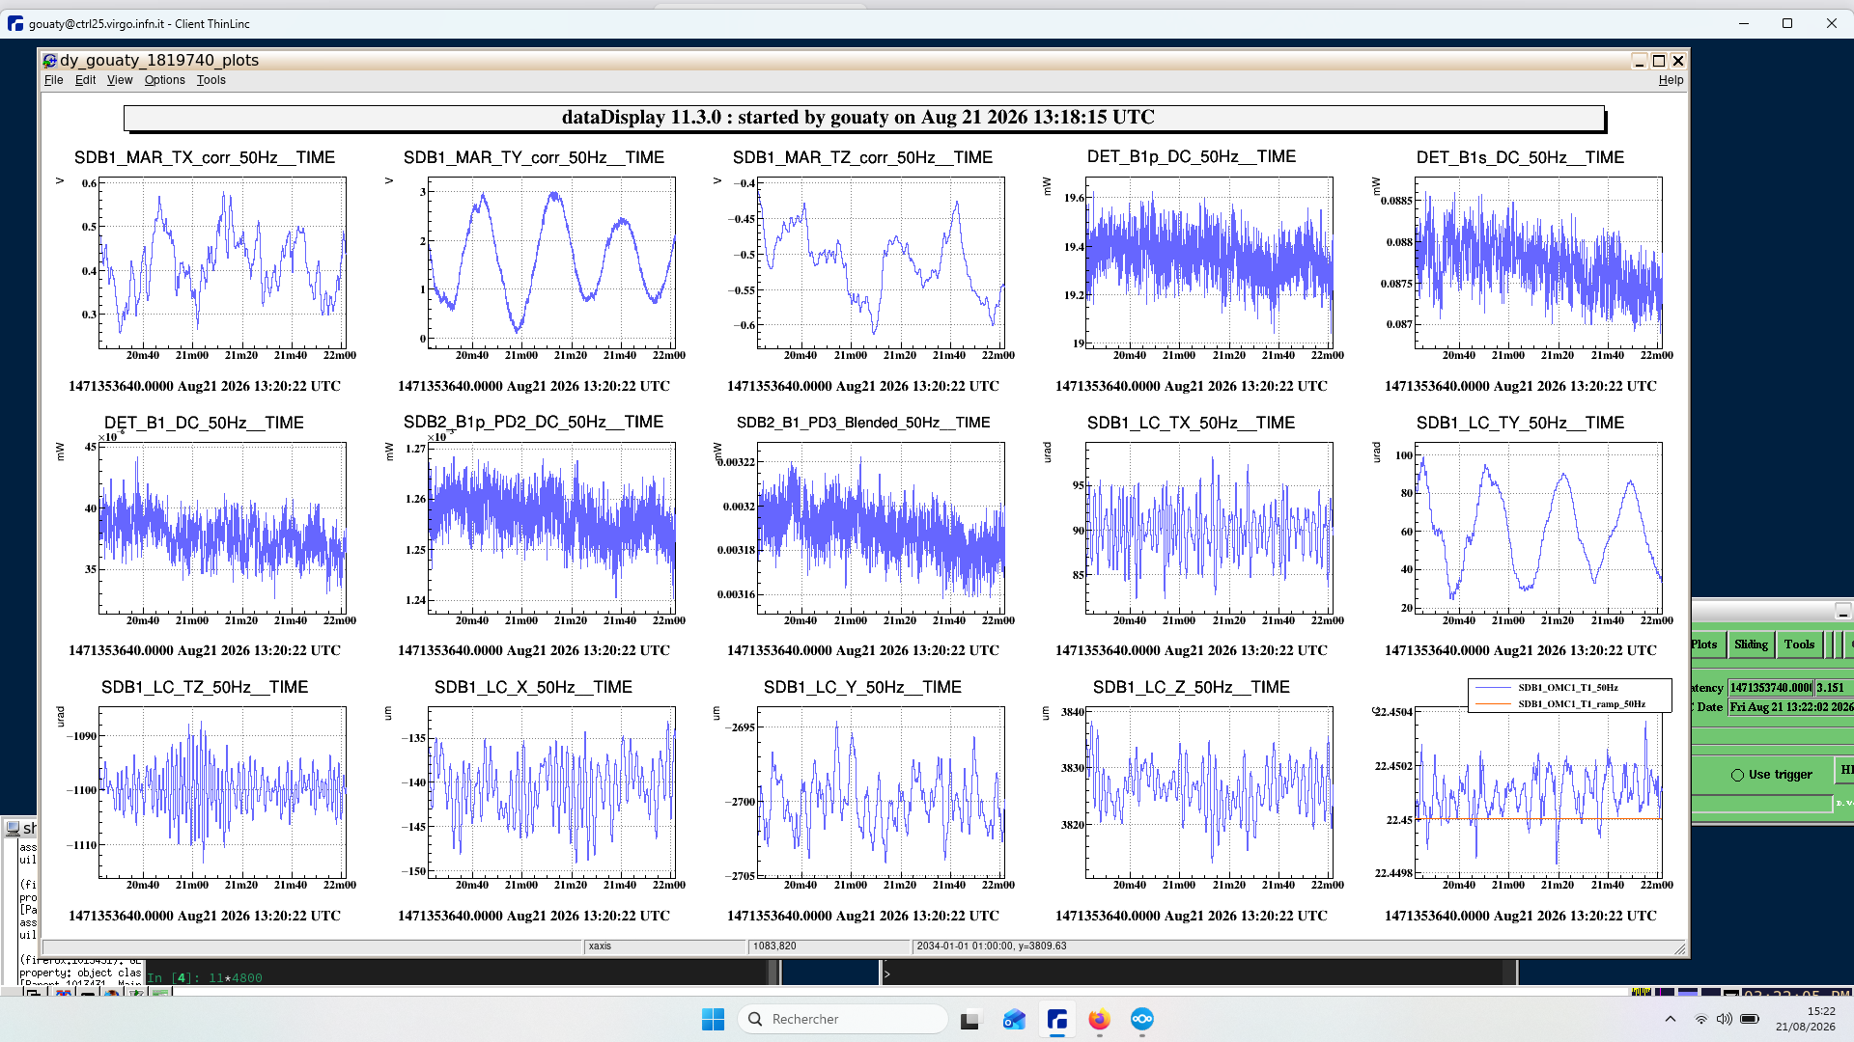Open the clock showing 15:22

click(x=1806, y=1019)
